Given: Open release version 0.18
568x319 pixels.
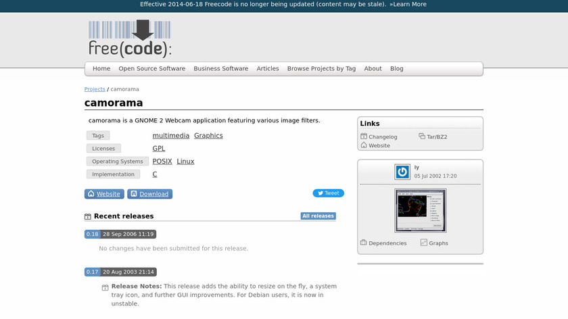Looking at the screenshot, I should 93,234.
